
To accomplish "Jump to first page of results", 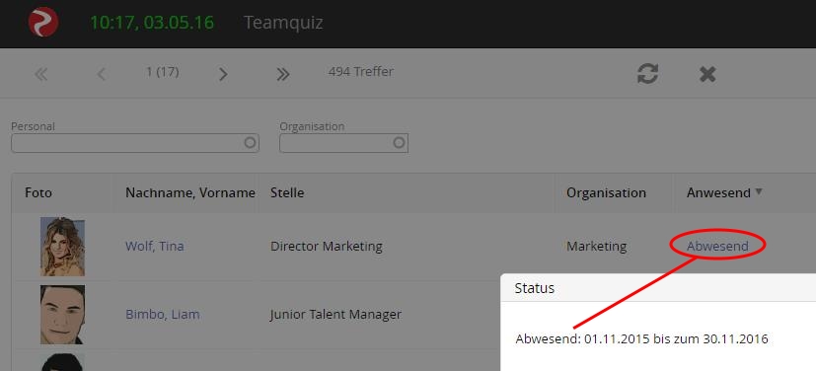I will tap(41, 75).
